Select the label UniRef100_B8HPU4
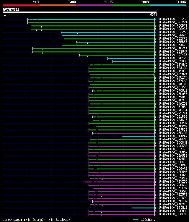The image size is (189, 222). (173, 123)
